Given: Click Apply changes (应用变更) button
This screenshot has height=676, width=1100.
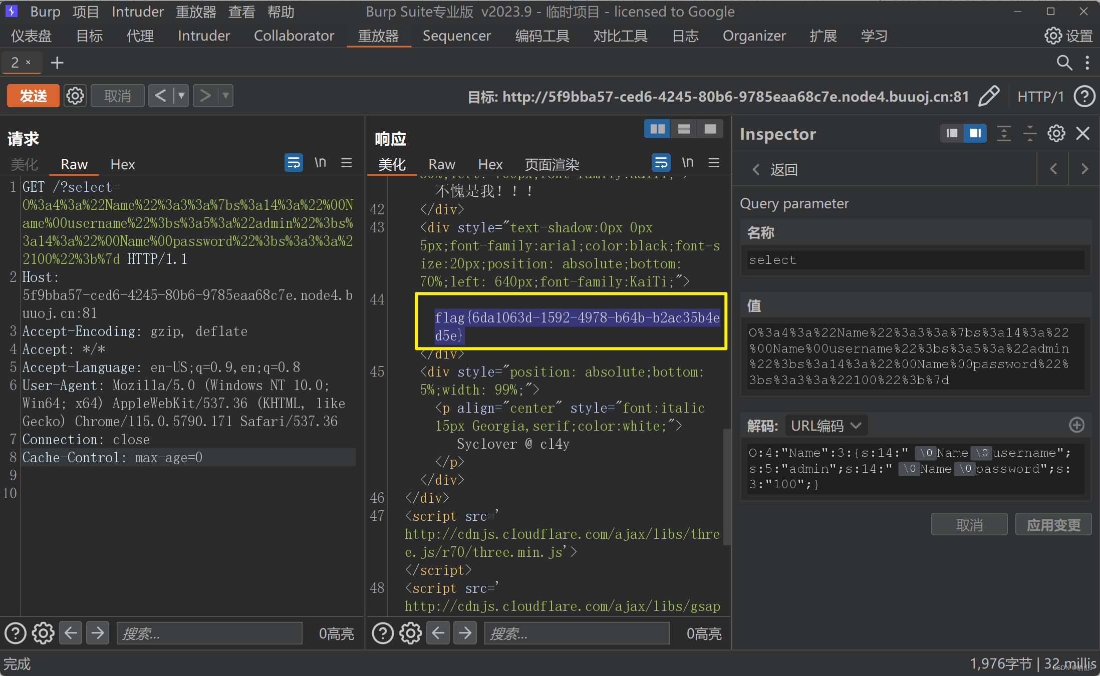Looking at the screenshot, I should (x=1053, y=525).
